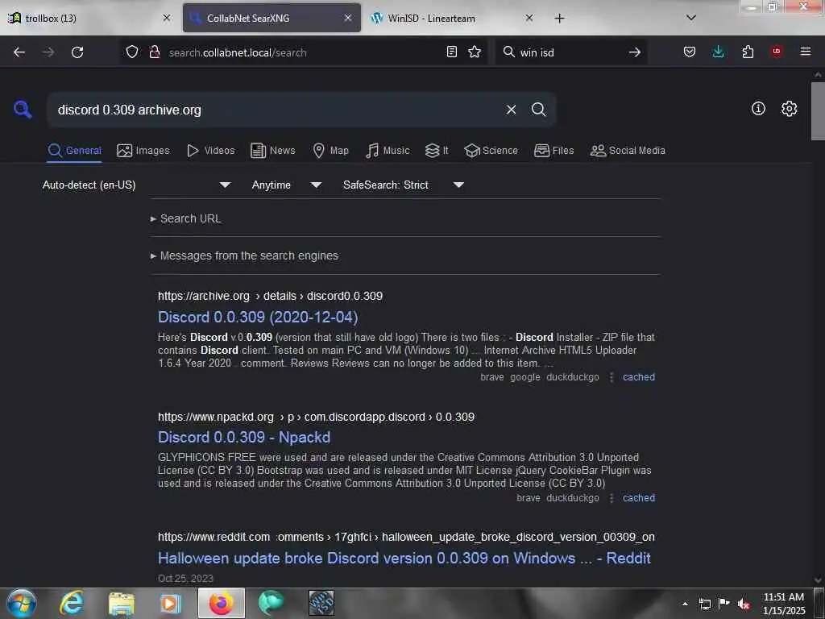Open tracking protection shield icon
Image resolution: width=825 pixels, height=619 pixels.
coord(132,52)
